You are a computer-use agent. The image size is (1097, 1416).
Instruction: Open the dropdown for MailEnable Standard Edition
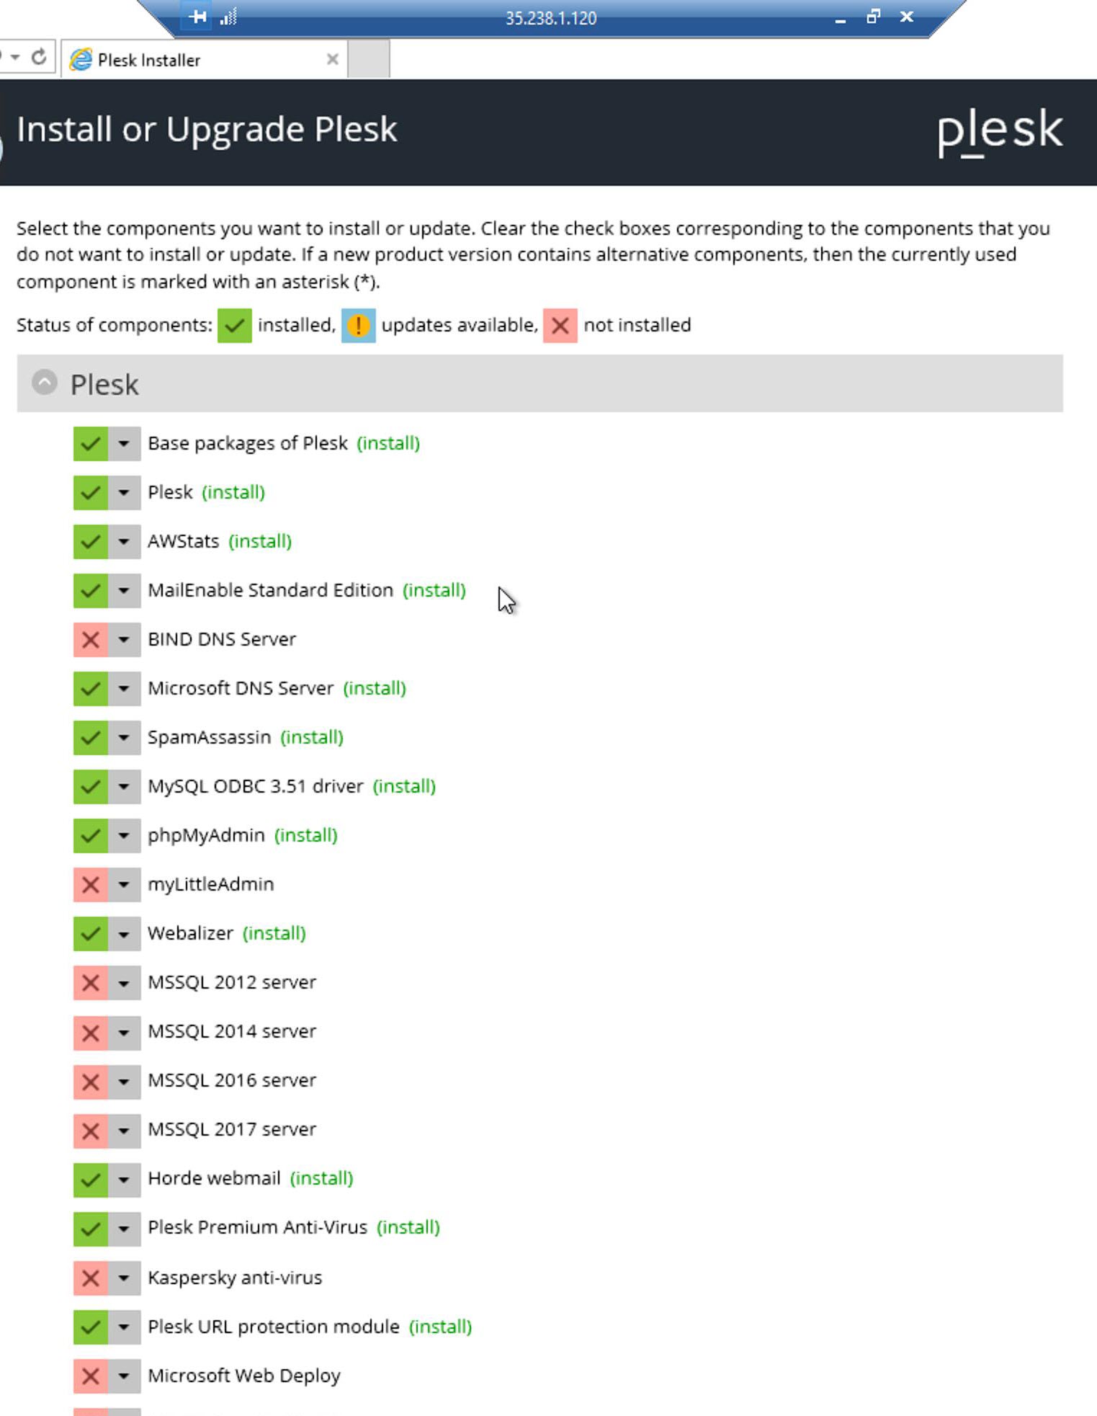pyautogui.click(x=124, y=590)
